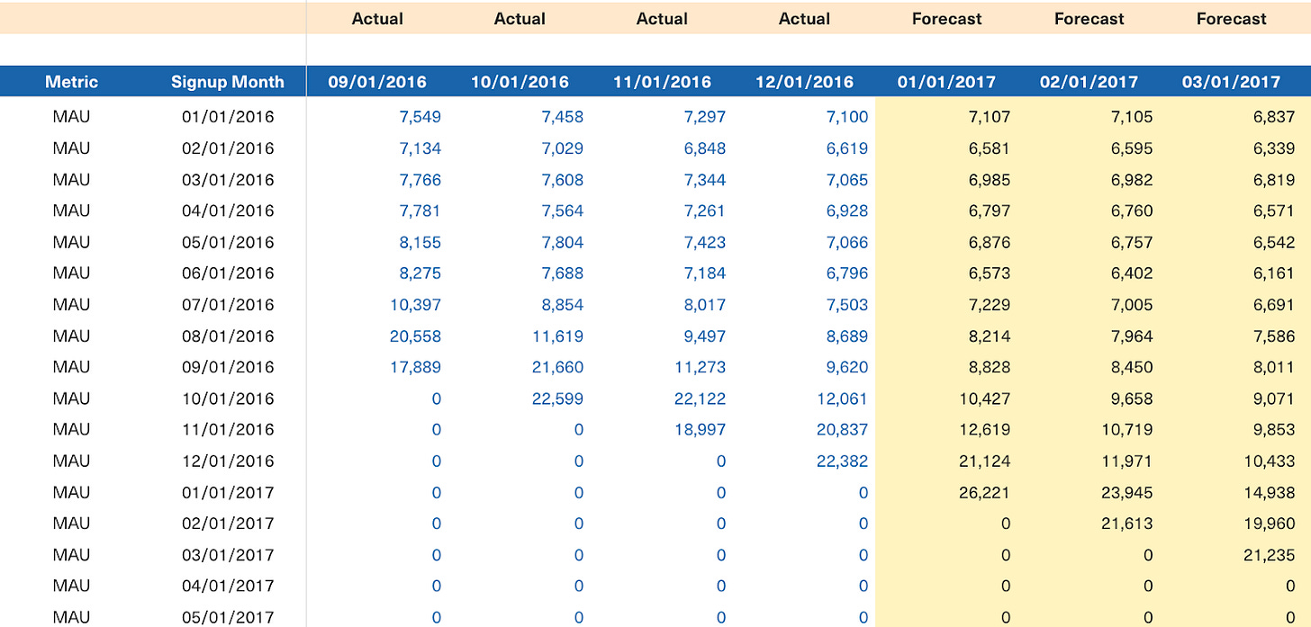Select the Actual label above 09/01/2016
The image size is (1311, 627).
pyautogui.click(x=377, y=19)
